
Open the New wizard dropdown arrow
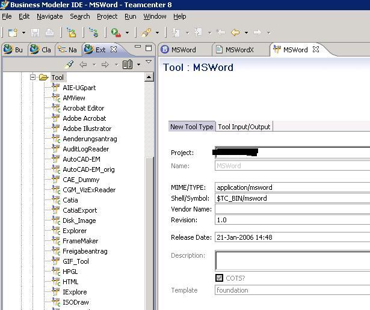pos(23,32)
